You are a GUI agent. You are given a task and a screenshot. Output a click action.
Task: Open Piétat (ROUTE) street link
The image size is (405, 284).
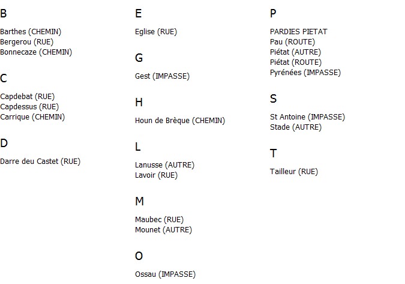point(296,62)
